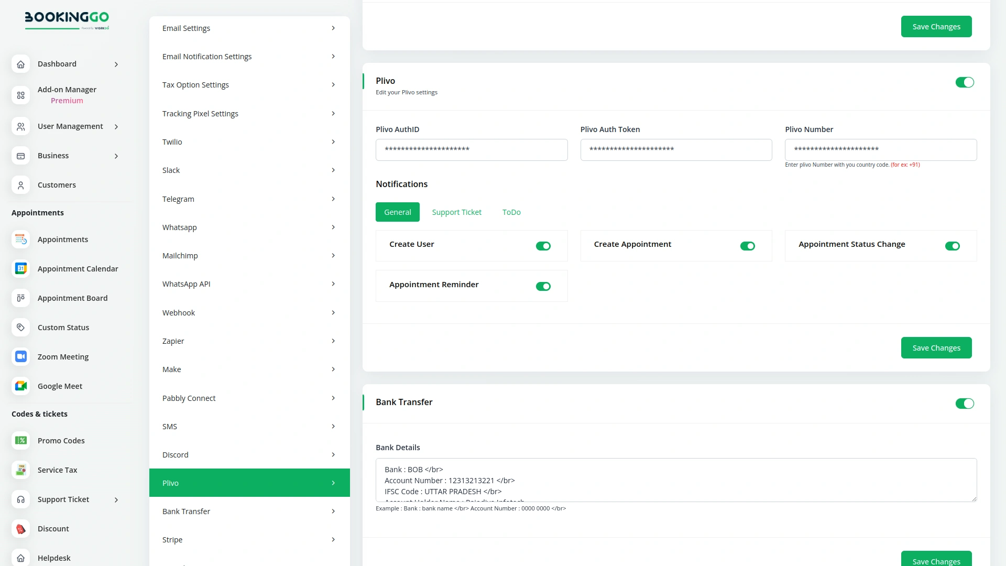Click the Discount icon in sidebar
1006x566 pixels.
[x=20, y=528]
